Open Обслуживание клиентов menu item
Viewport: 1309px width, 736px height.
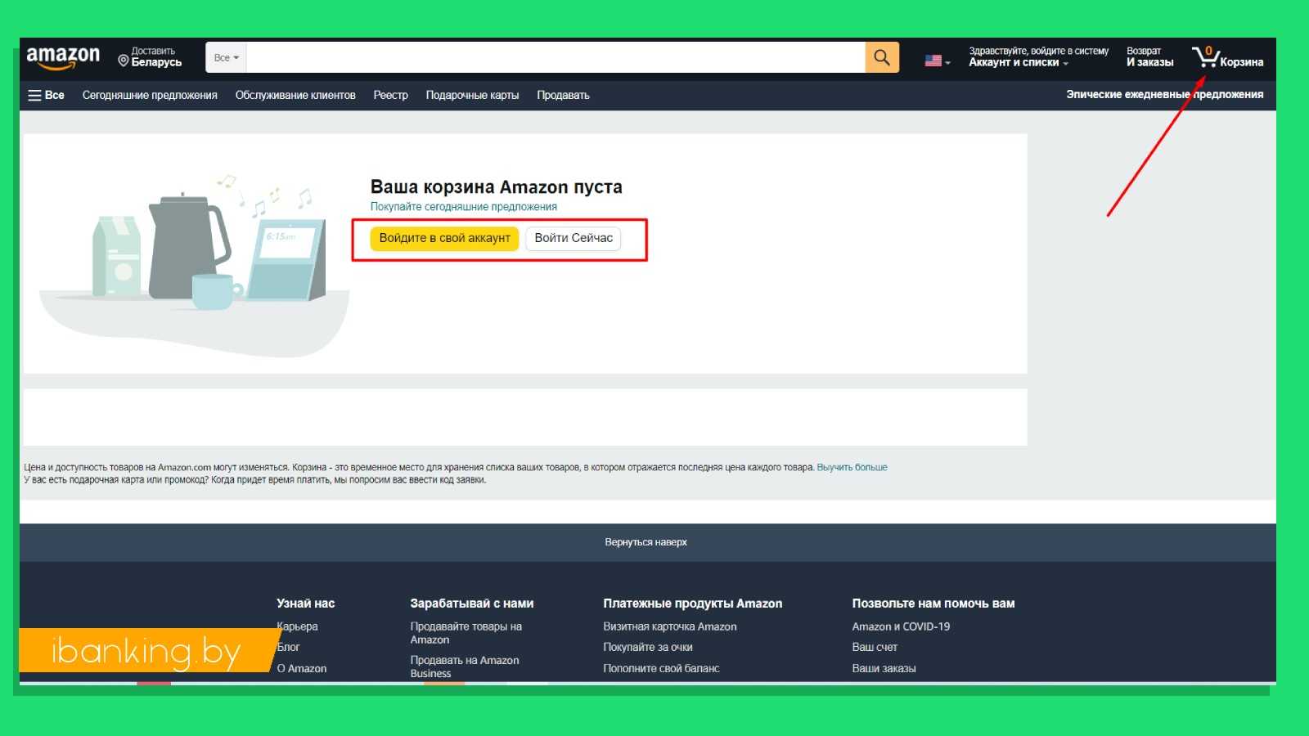[295, 95]
